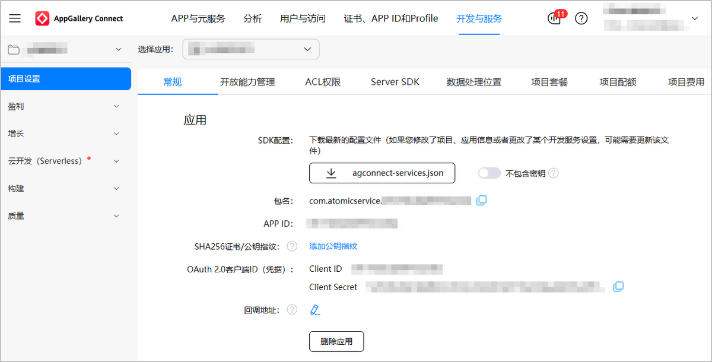Show help tooltip for SHA256证书/公钥指纹

coord(292,246)
